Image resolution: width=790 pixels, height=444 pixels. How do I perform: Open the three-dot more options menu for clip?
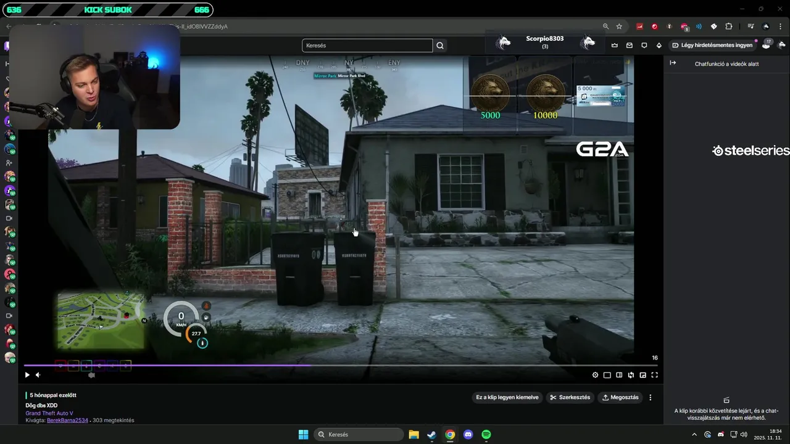650,398
